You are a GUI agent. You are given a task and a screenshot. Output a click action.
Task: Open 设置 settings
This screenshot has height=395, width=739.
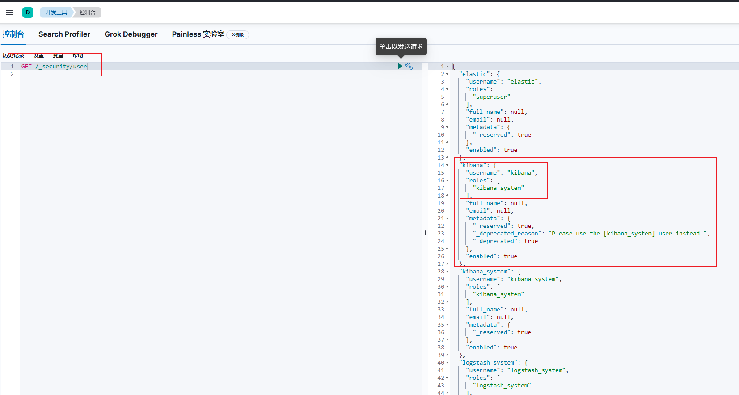(38, 55)
